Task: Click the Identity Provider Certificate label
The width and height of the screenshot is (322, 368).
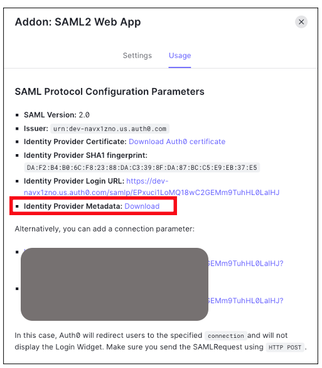Action: click(75, 142)
